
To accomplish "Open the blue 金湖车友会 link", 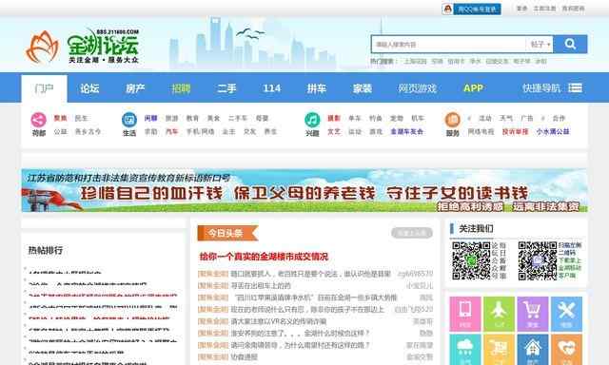I will [406, 132].
